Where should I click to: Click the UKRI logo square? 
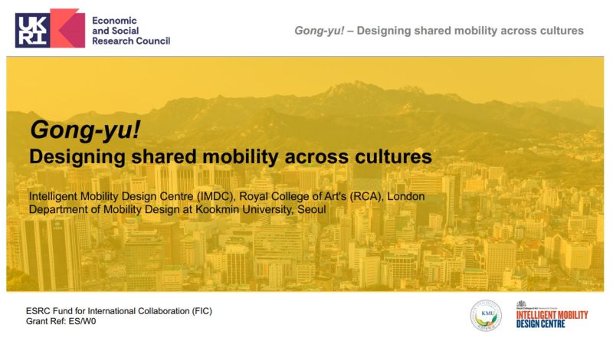[x=32, y=30]
